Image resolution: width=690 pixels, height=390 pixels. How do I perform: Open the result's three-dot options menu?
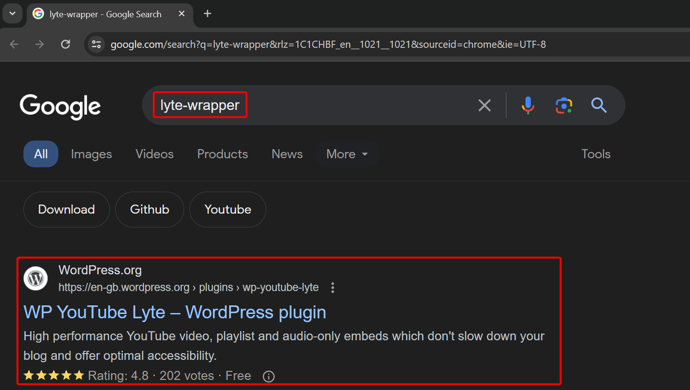click(333, 288)
